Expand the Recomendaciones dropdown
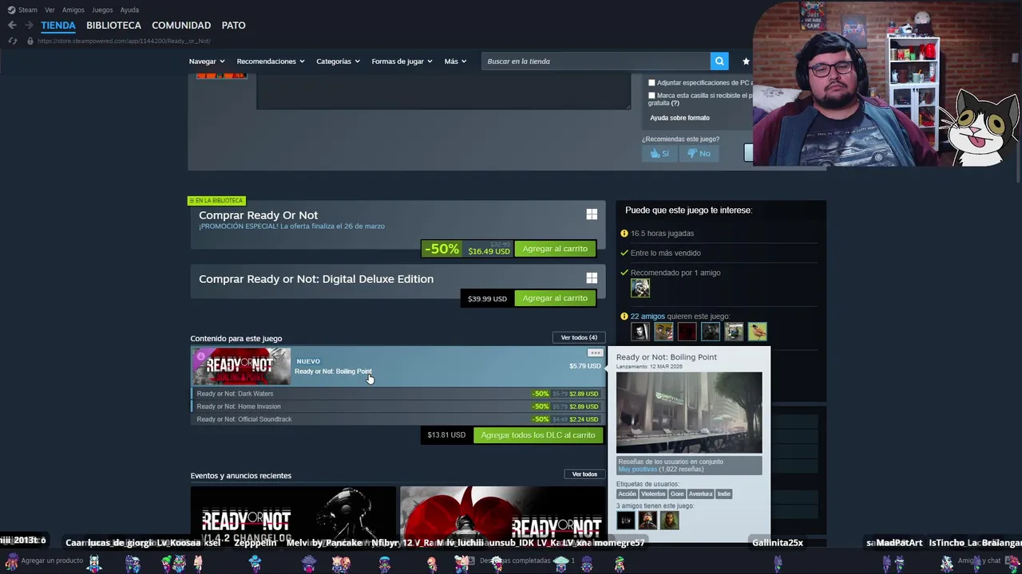 pyautogui.click(x=271, y=61)
